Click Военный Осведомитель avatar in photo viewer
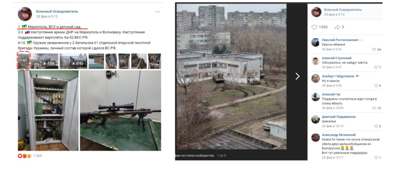The image size is (403, 169). pyautogui.click(x=316, y=12)
